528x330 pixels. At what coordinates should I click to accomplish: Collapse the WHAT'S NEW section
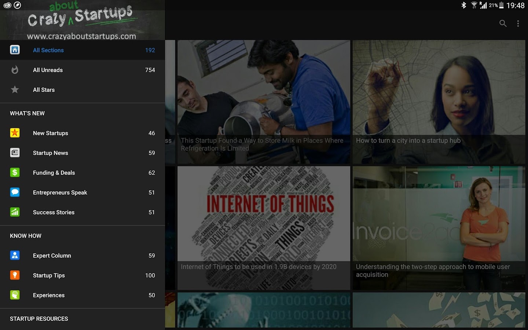27,113
